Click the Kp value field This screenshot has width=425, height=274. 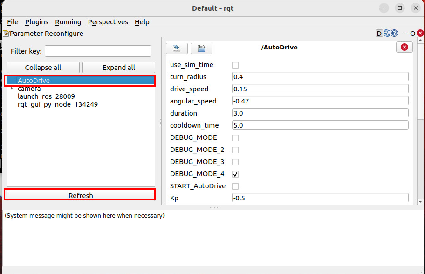point(320,198)
